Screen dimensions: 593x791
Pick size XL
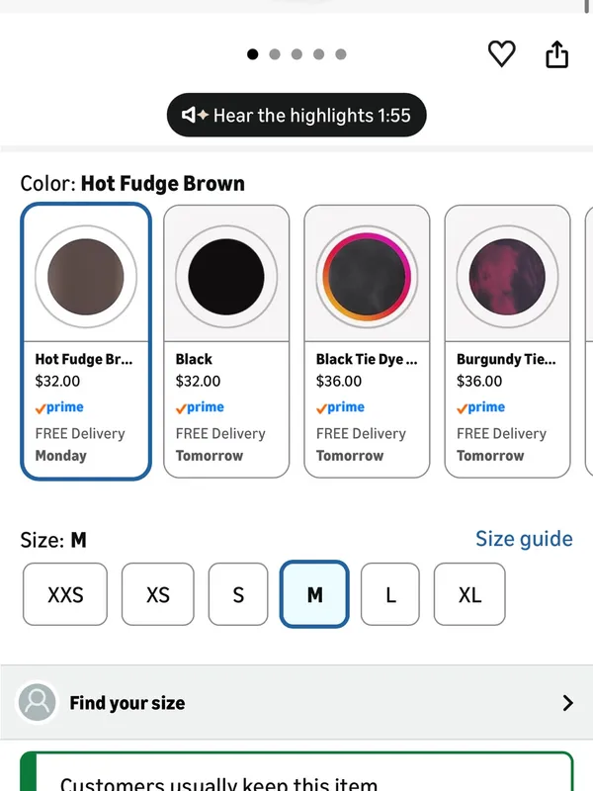[x=469, y=594]
